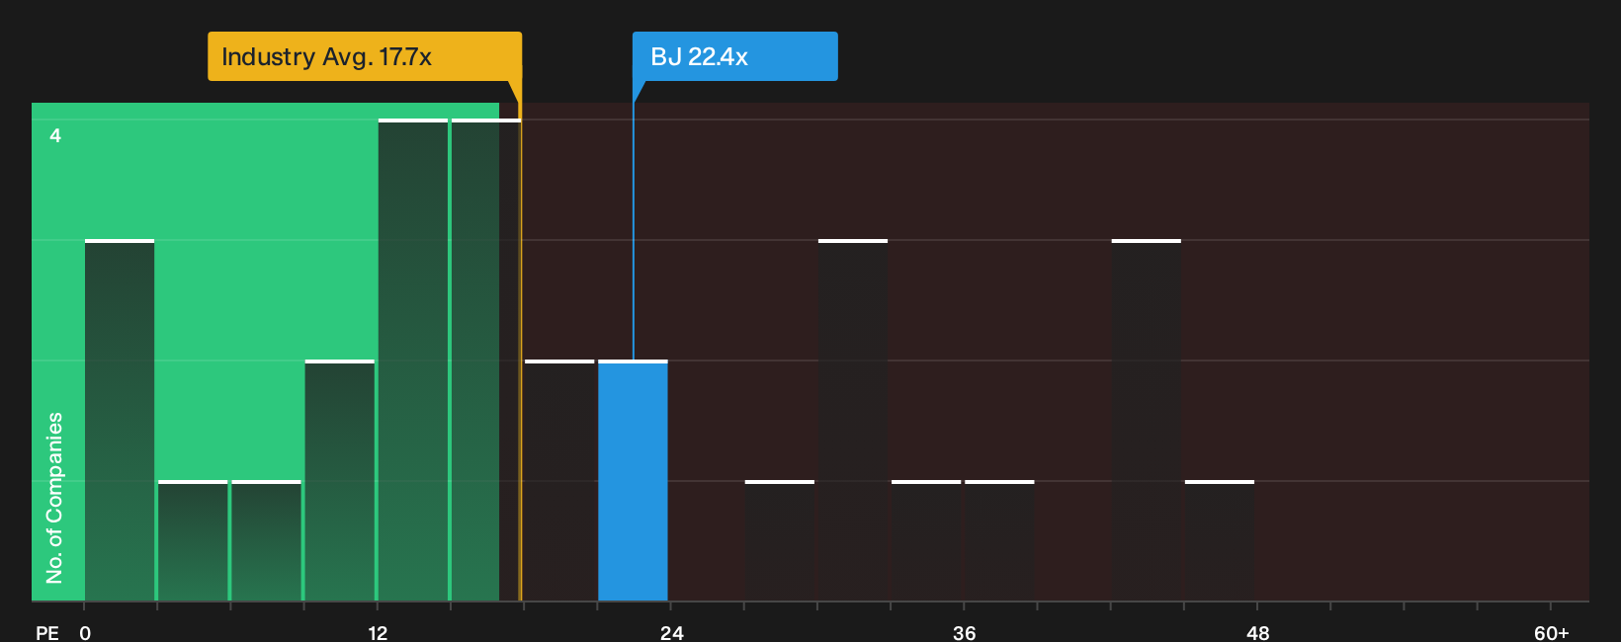Click the PE axis tick label 24

click(671, 633)
